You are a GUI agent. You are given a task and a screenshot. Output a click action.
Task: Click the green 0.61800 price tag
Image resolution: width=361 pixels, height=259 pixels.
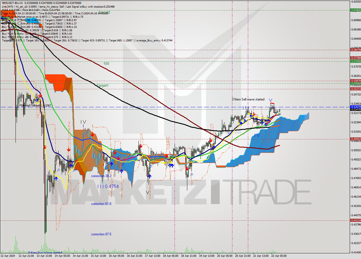(x=355, y=10)
